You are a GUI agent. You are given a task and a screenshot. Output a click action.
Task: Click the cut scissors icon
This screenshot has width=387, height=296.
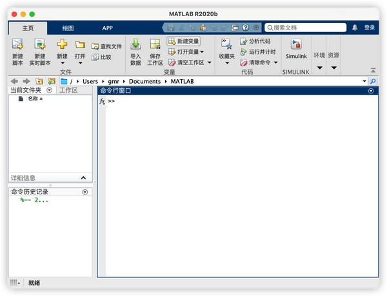coord(182,28)
